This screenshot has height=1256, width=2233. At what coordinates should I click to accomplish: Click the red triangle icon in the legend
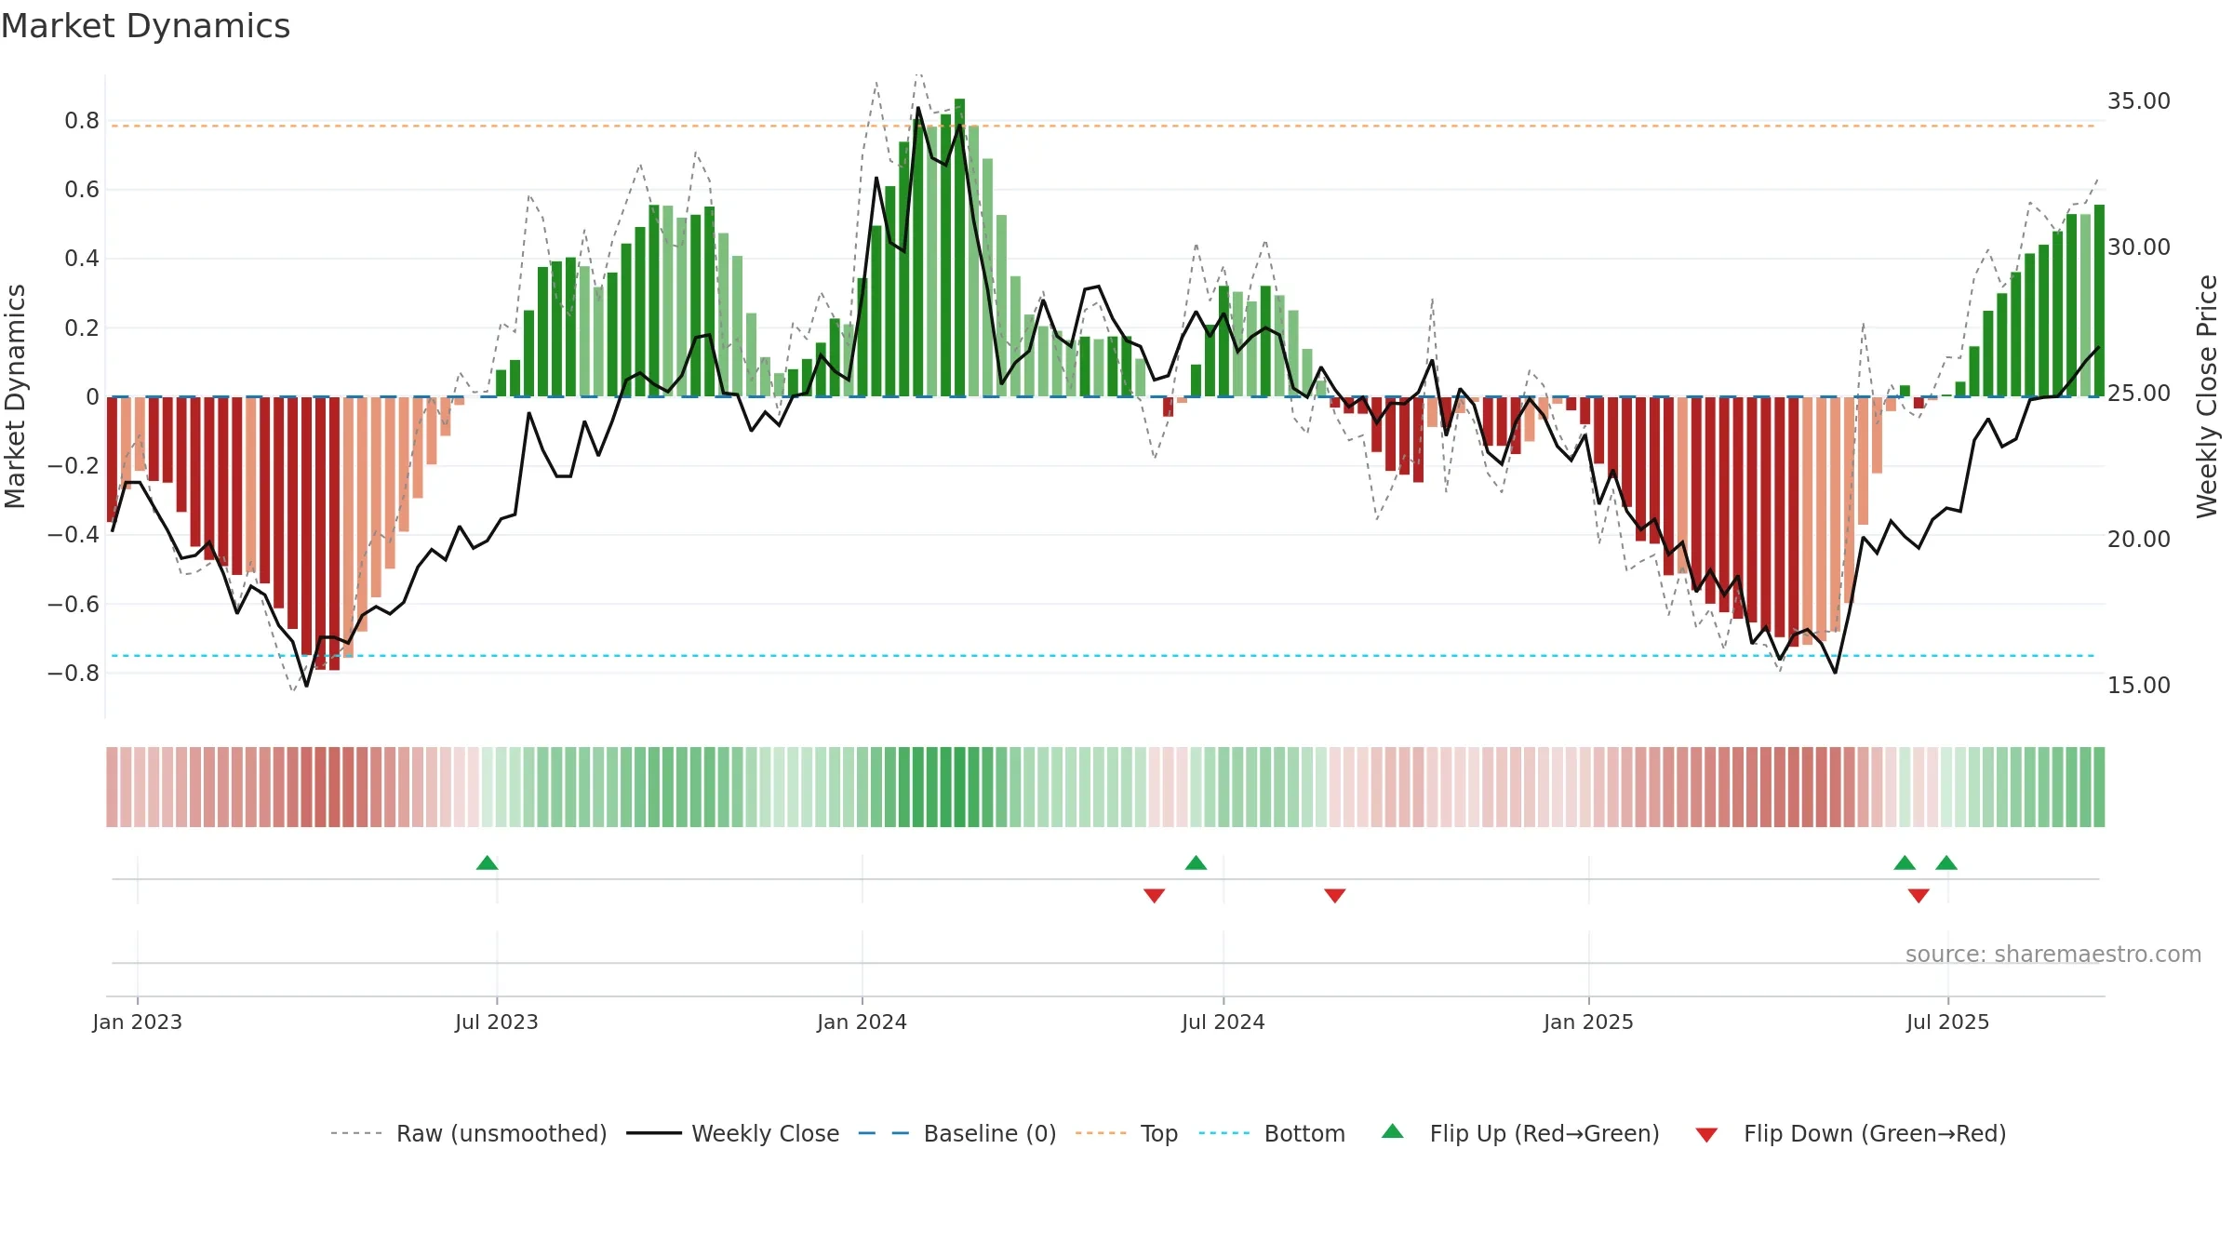pyautogui.click(x=1706, y=1135)
